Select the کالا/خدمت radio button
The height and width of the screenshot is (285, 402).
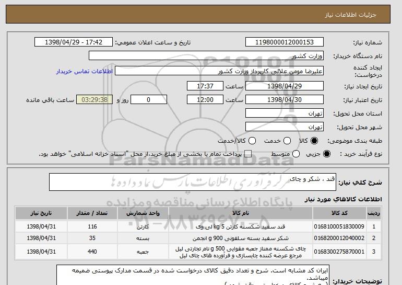[252, 141]
